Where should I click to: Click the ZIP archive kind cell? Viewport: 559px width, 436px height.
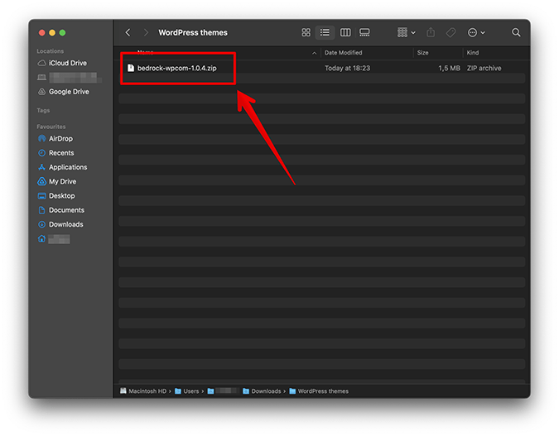[484, 68]
